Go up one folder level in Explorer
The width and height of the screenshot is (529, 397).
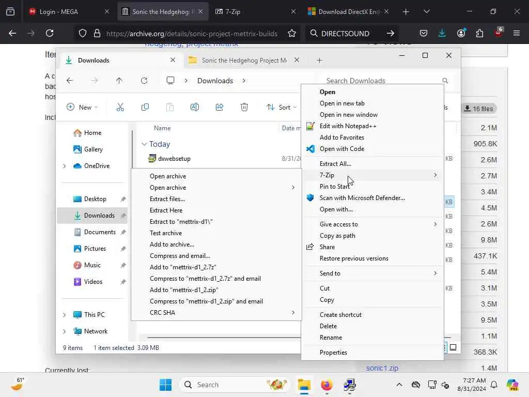(x=119, y=81)
